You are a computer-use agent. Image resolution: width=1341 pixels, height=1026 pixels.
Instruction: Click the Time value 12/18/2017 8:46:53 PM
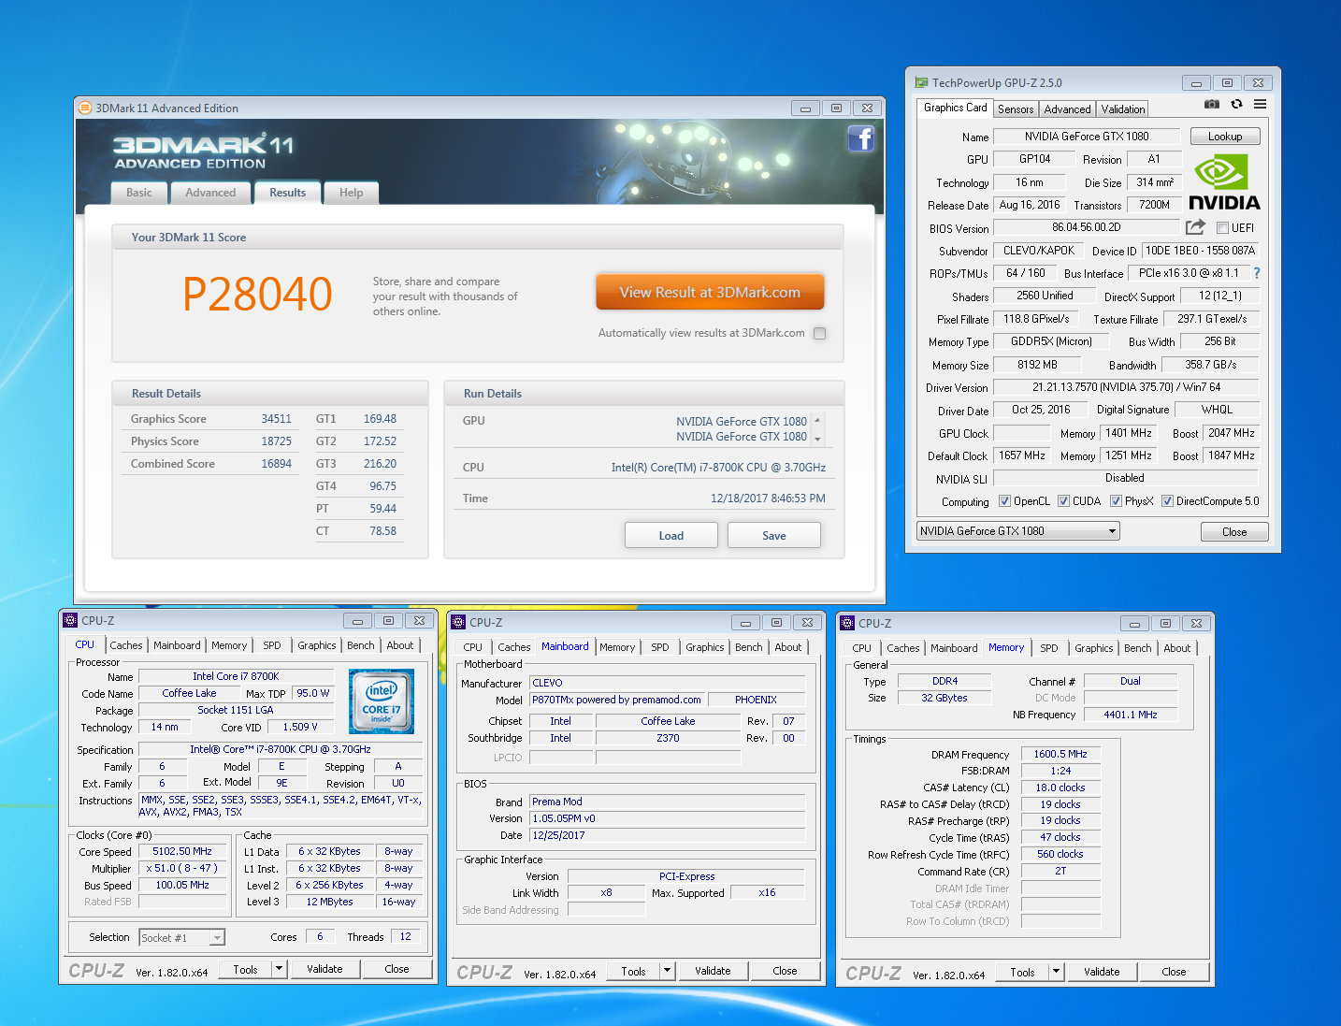click(x=768, y=499)
